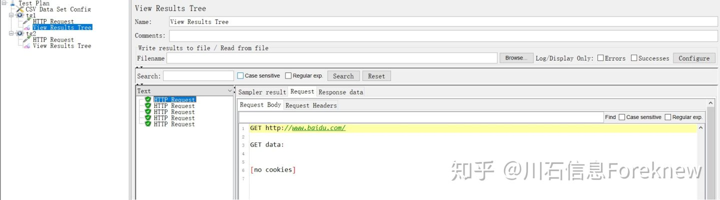Focus the Search text field

[198, 76]
